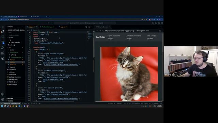Open the Extensions view
This screenshot has height=123, width=218.
pyautogui.click(x=3, y=53)
